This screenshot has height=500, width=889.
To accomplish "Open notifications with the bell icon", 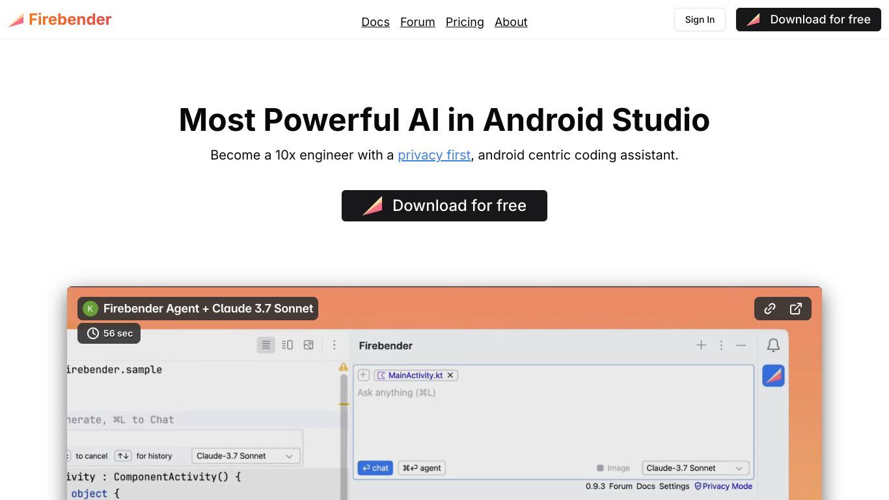I will click(773, 345).
